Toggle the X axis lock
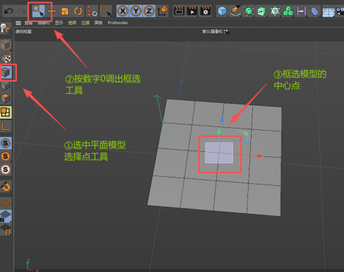The width and height of the screenshot is (344, 272). click(x=123, y=11)
